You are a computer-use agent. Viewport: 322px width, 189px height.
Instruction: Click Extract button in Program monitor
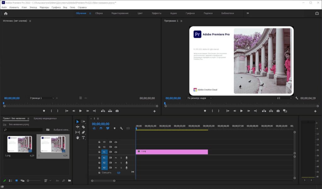[x=271, y=111]
